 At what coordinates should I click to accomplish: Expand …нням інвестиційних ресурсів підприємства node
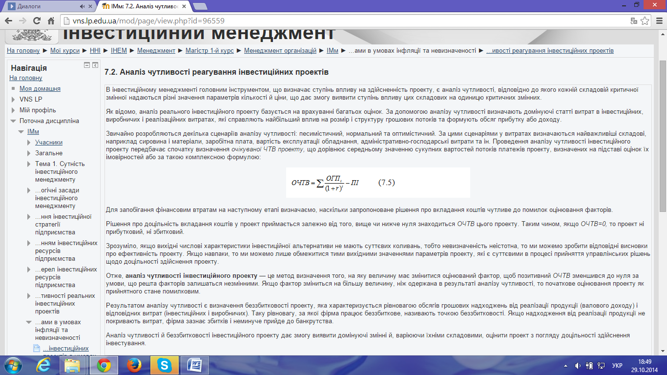(29, 243)
